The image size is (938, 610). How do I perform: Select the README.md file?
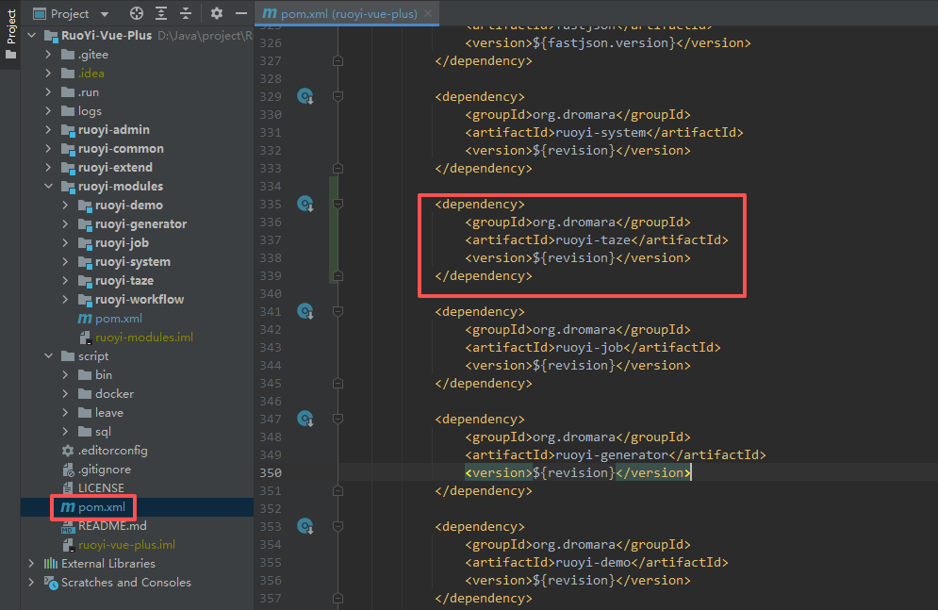[112, 526]
